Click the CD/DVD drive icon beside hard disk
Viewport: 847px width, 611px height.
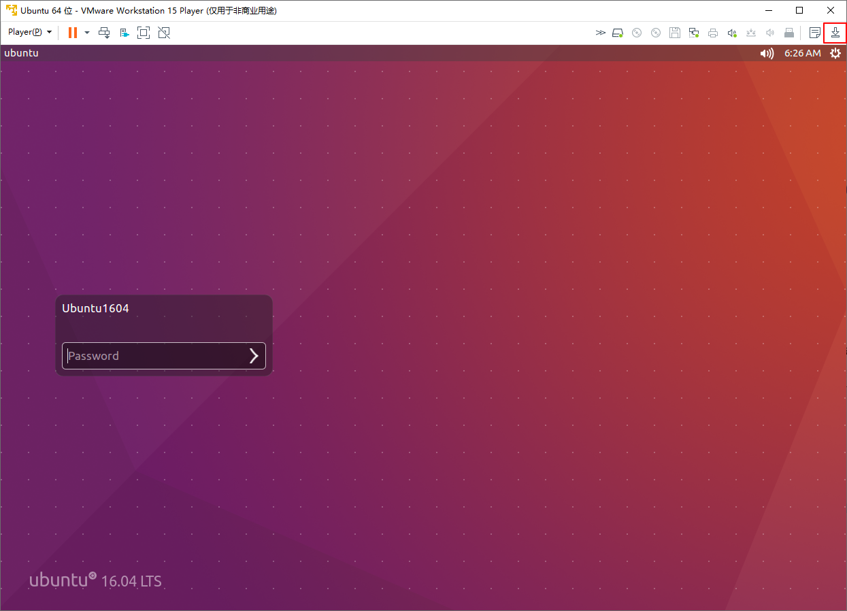point(637,32)
